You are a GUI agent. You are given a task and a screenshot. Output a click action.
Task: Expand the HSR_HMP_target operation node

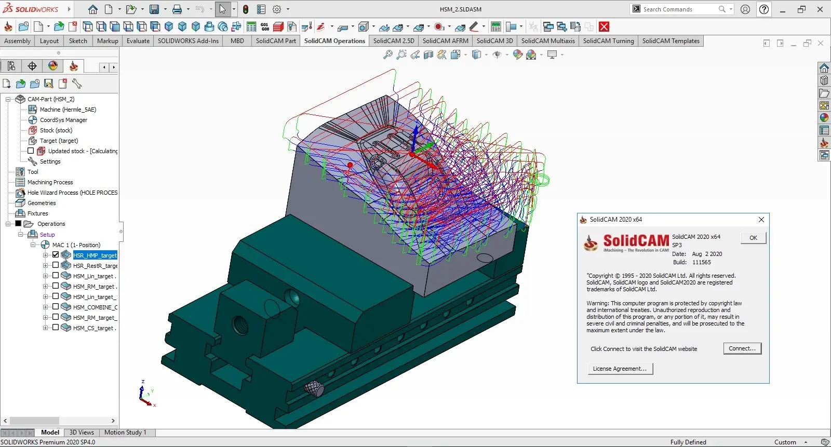coord(45,255)
